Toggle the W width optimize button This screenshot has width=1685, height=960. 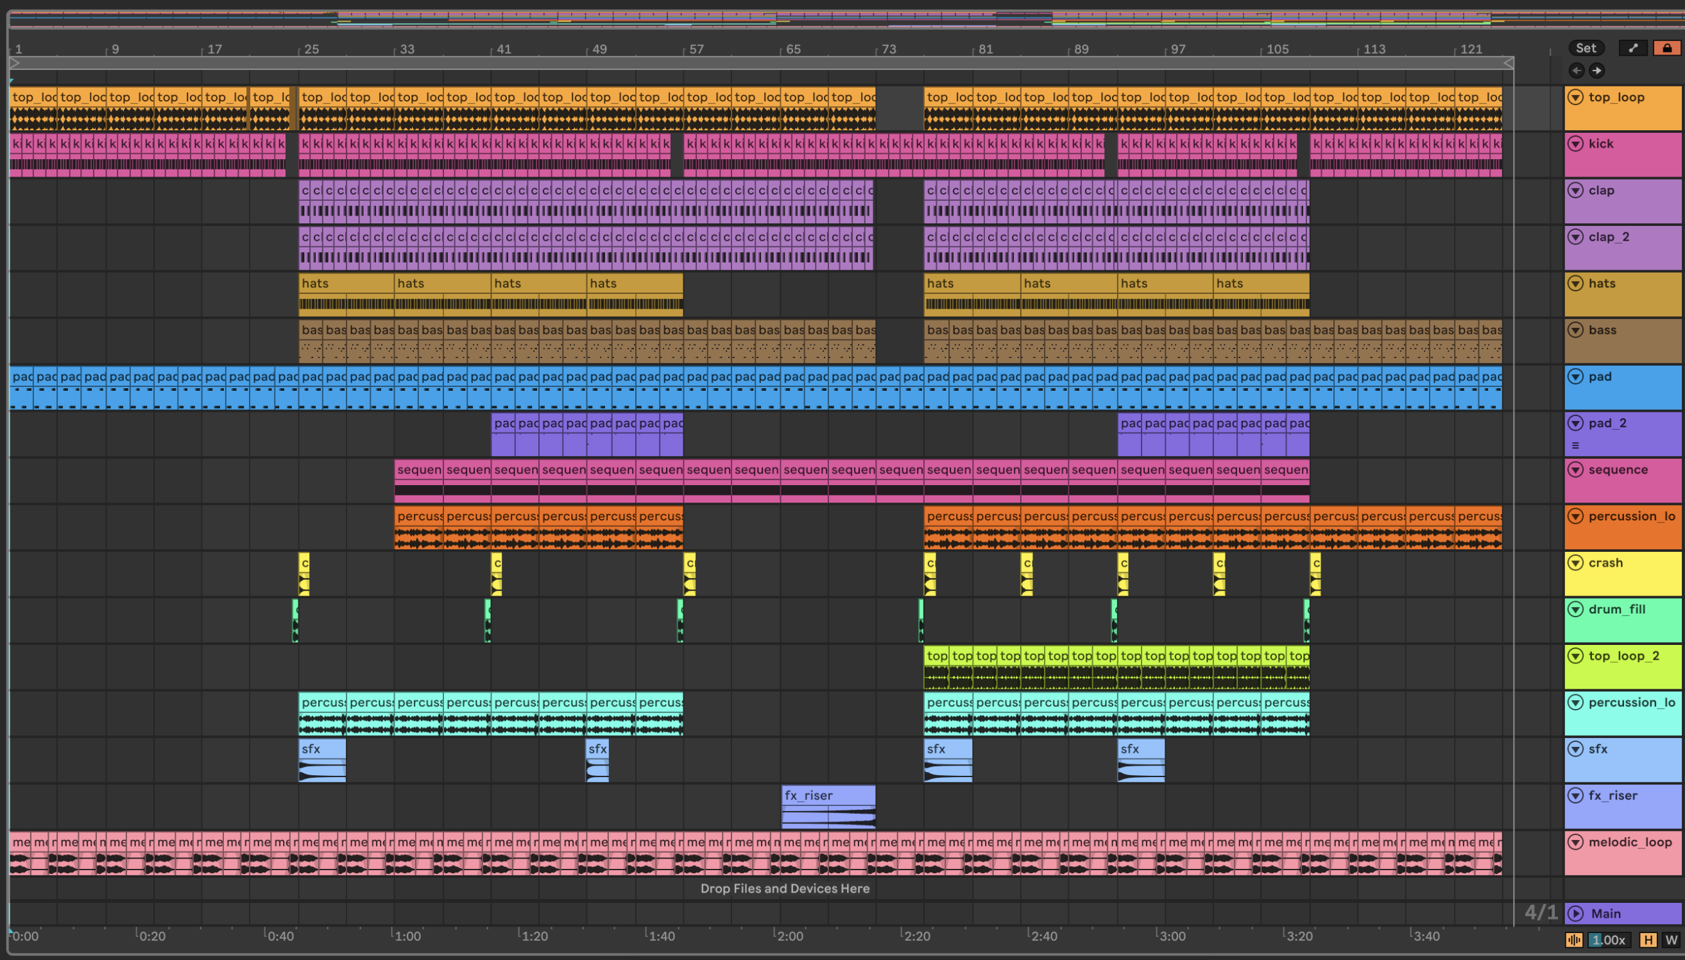(x=1671, y=940)
